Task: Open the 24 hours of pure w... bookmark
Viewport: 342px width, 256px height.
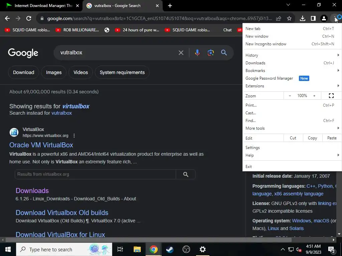Action: pos(137,30)
